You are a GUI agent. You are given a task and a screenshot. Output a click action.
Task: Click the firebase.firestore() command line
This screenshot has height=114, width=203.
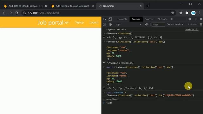coord(120,34)
